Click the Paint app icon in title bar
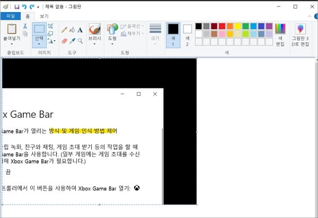Viewport: 318px width, 218px height. coord(6,7)
